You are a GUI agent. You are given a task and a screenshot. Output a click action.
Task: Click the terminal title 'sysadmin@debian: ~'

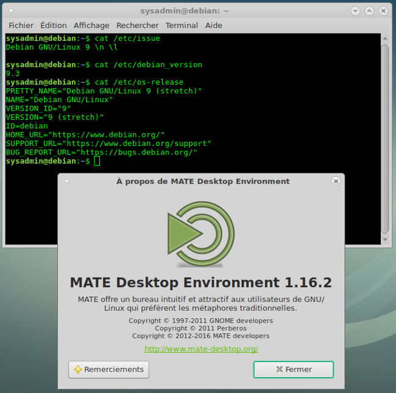pos(185,11)
